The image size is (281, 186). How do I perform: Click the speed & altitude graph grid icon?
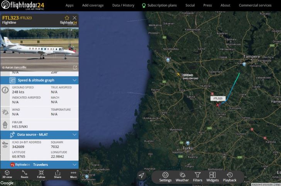12,80
